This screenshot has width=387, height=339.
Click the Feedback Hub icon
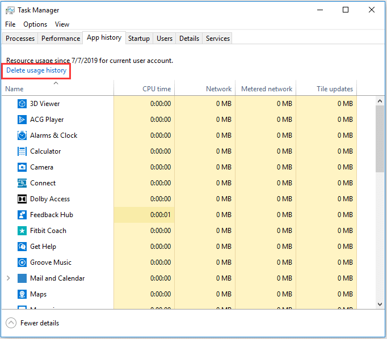click(x=22, y=215)
